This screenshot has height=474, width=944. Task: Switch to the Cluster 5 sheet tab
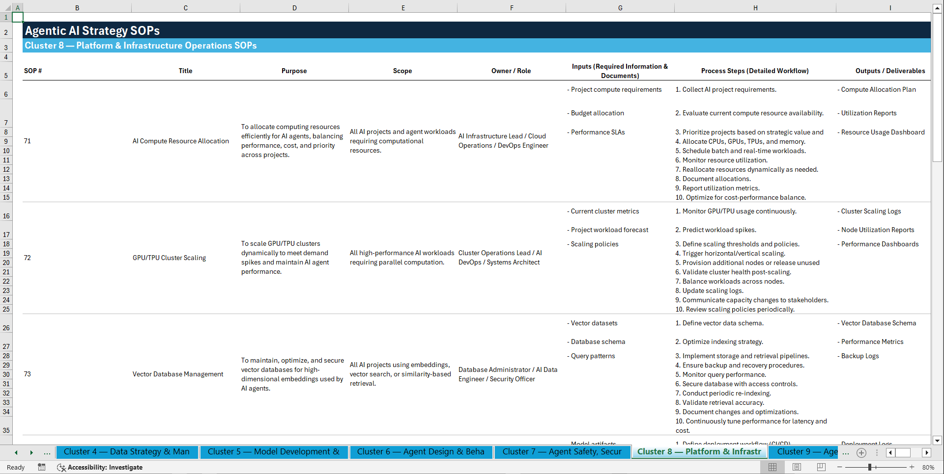[x=274, y=451]
